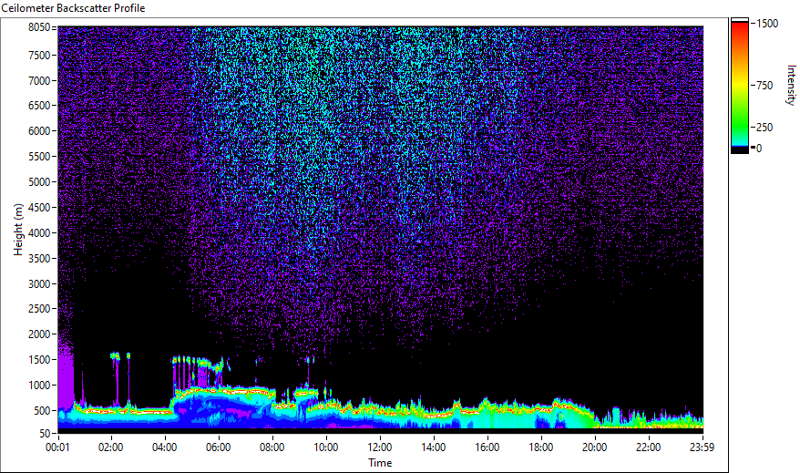Click the vertical Intensity legend title
Image resolution: width=800 pixels, height=473 pixels.
click(791, 85)
